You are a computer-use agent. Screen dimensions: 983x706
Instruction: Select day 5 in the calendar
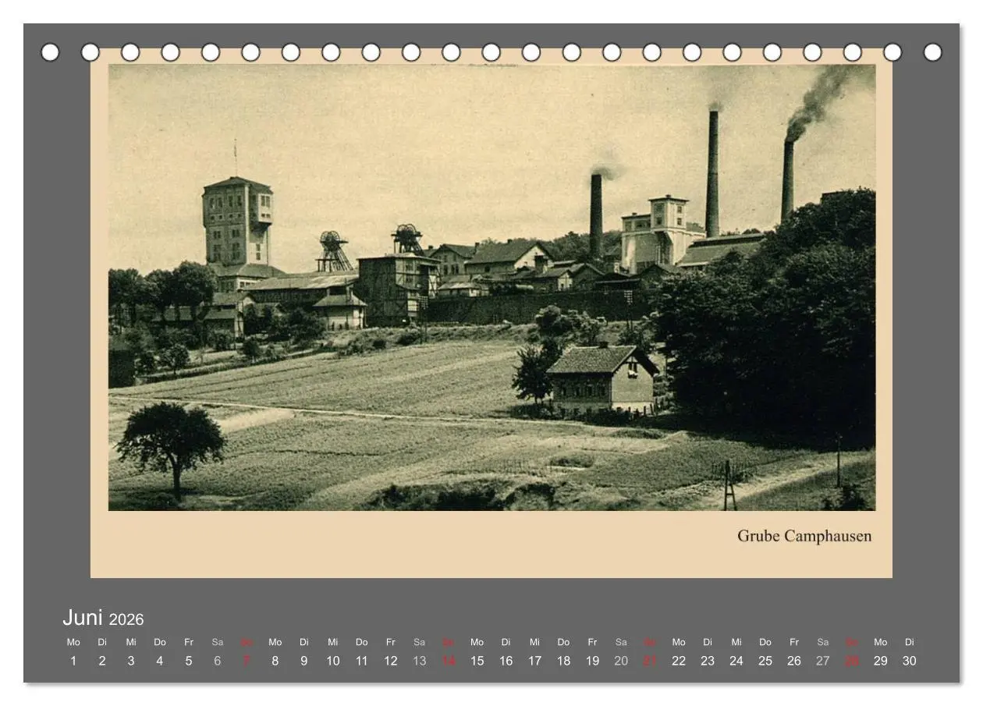(189, 661)
